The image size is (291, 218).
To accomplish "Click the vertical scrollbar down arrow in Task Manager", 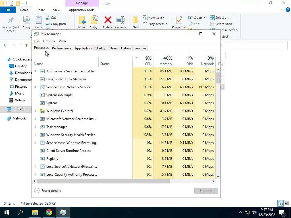I will (218, 177).
